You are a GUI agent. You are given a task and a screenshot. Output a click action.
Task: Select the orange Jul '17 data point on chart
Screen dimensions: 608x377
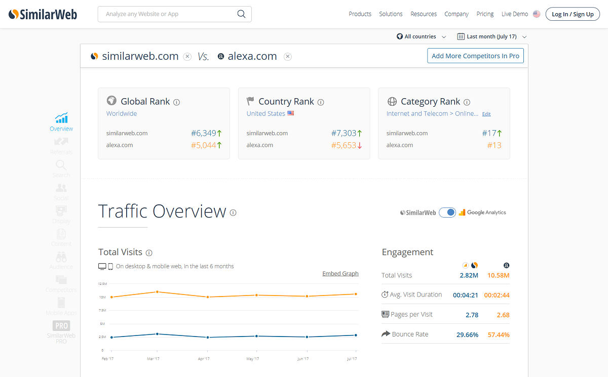tap(356, 294)
